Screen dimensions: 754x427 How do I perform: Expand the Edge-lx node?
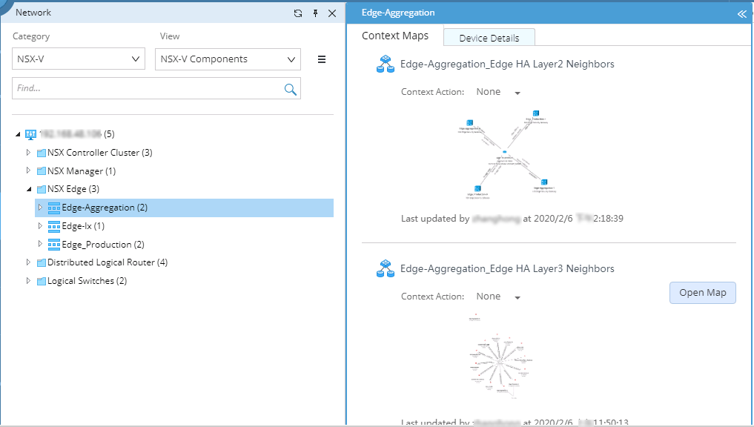click(40, 225)
